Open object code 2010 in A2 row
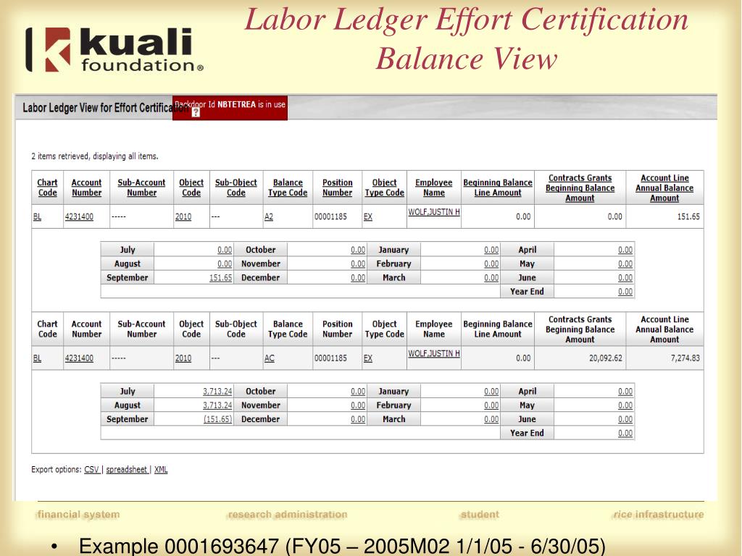The image size is (742, 556). (183, 216)
